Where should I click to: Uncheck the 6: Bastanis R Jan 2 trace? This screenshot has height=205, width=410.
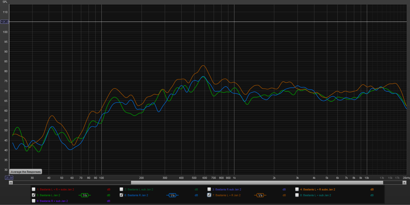[121, 195]
